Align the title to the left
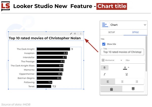 tap(108, 82)
